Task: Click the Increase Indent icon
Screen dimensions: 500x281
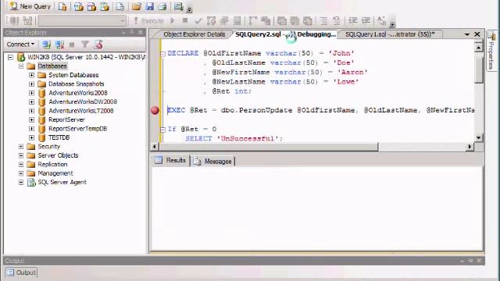Action: (x=366, y=21)
